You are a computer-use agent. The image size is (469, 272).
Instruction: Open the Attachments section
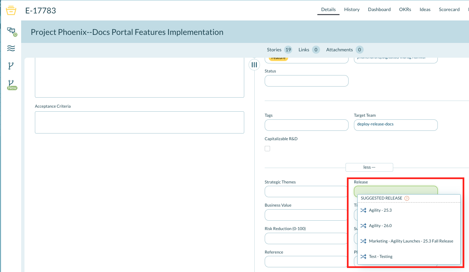tap(340, 49)
